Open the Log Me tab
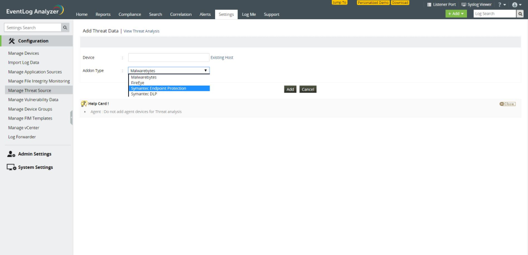The image size is (528, 255). coord(249,14)
